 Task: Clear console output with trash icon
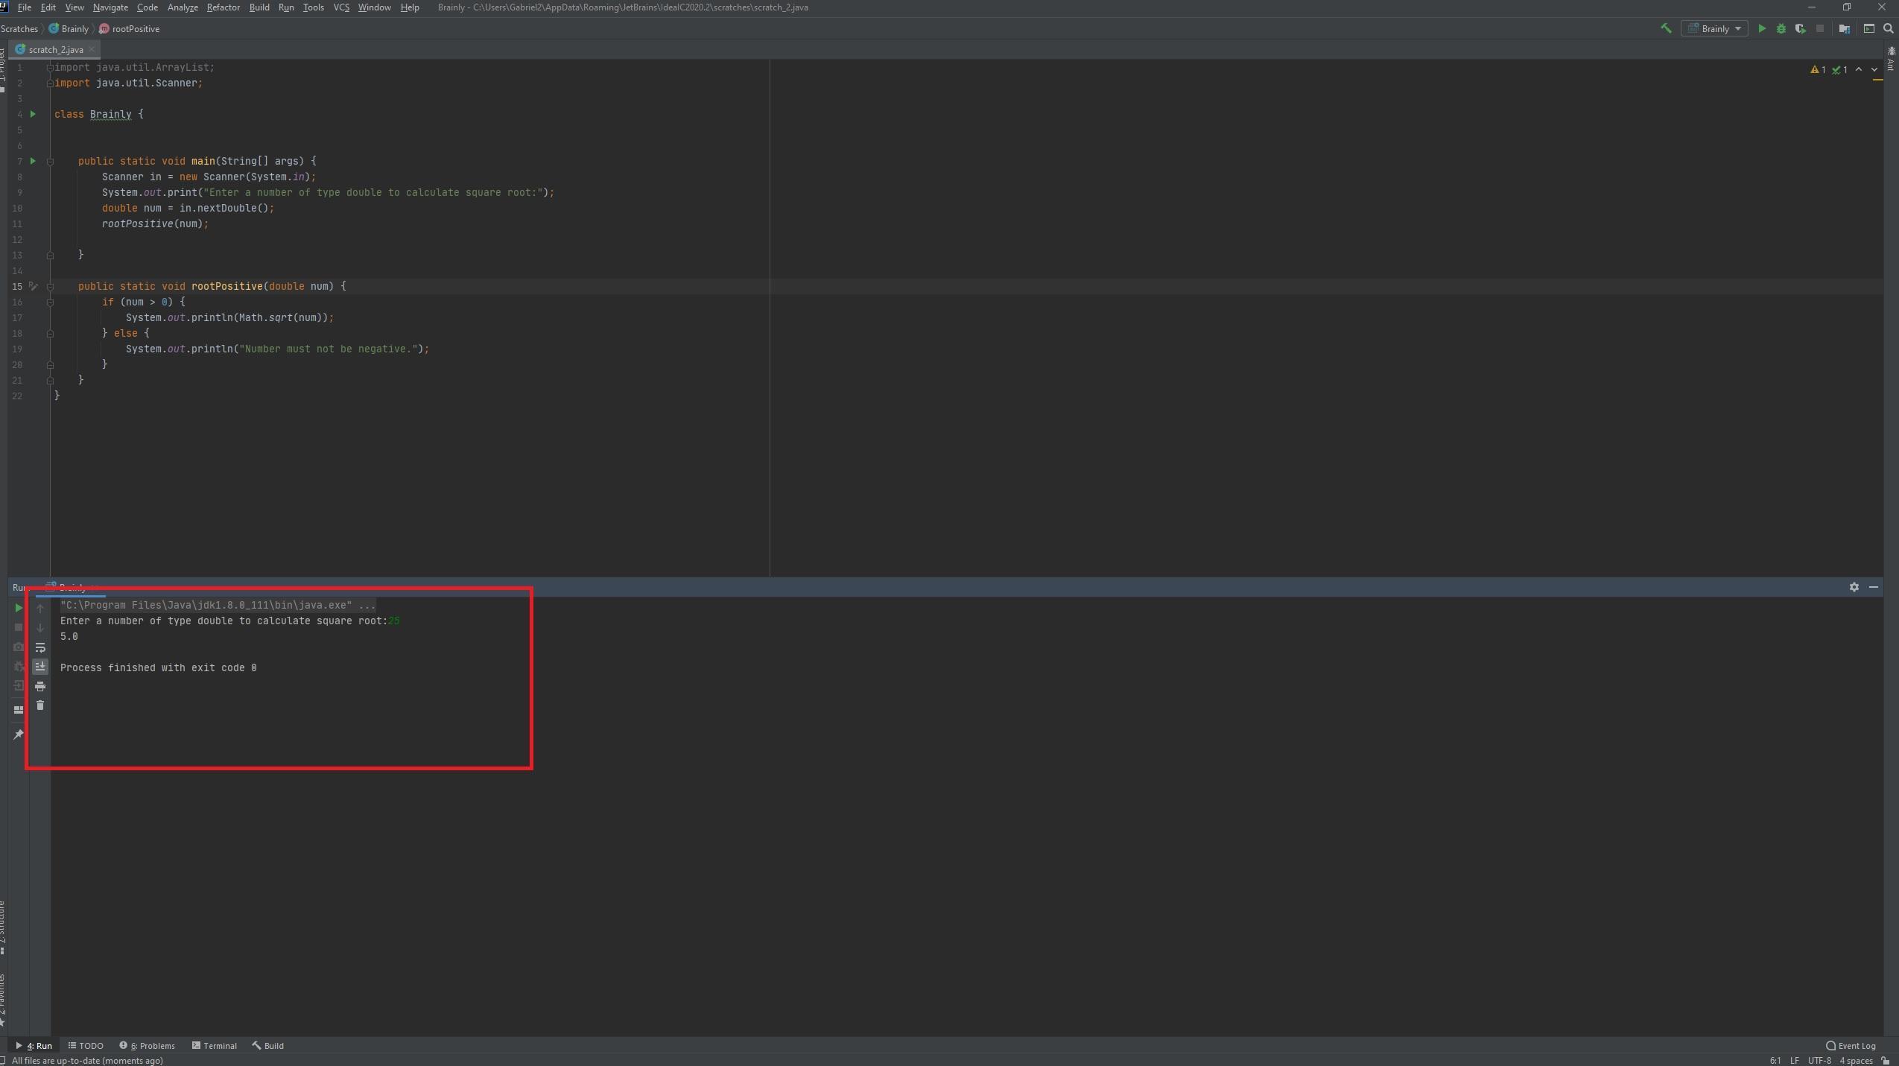40,705
